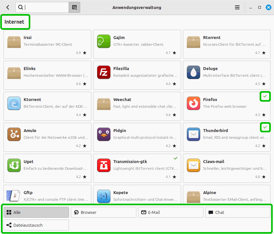The width and height of the screenshot is (274, 234).
Task: Open the Uget download icon
Action: click(14, 165)
